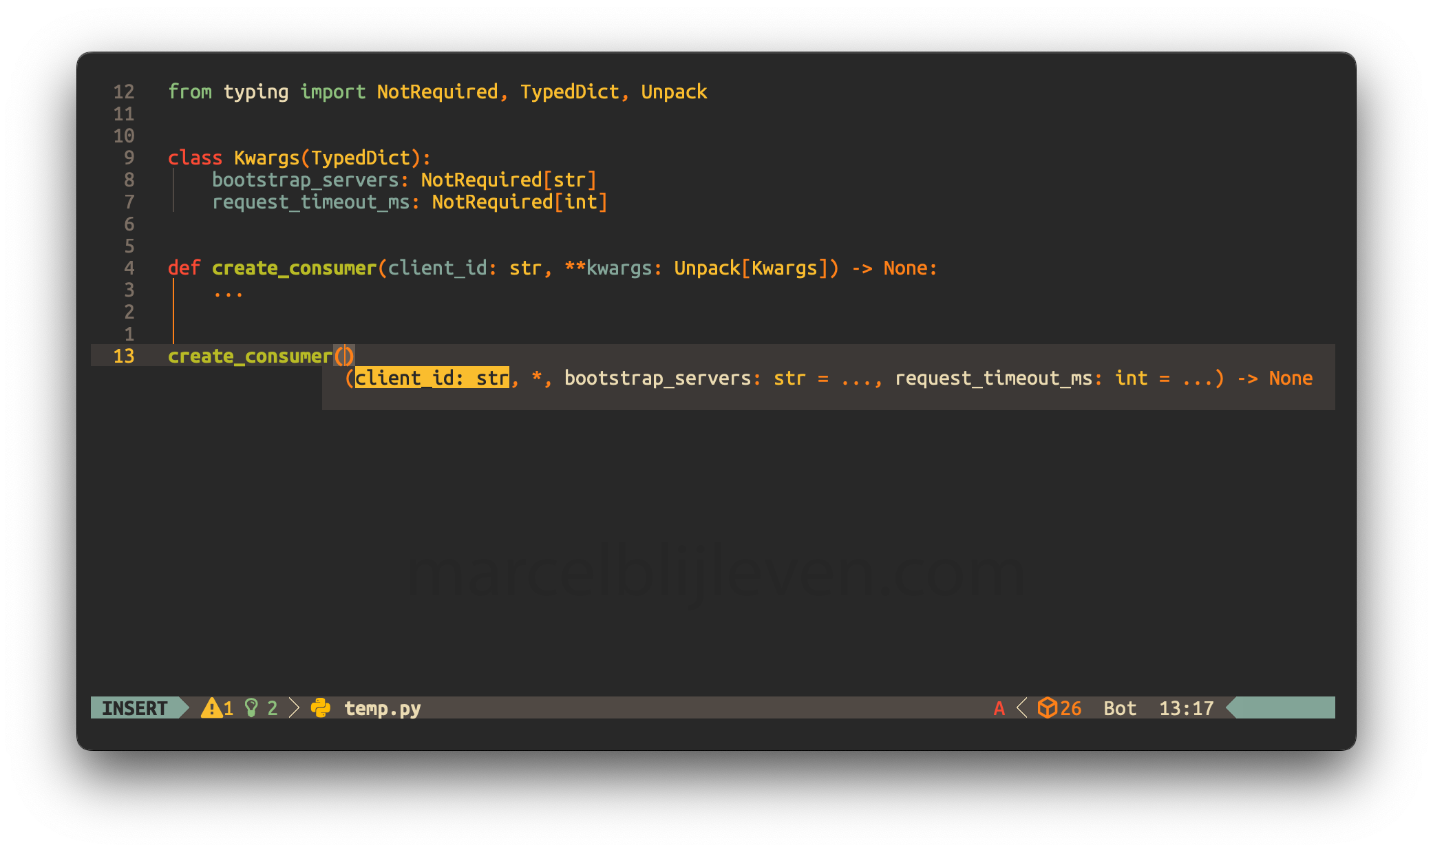Select the Python filetype icon
This screenshot has width=1433, height=852.
pos(322,707)
